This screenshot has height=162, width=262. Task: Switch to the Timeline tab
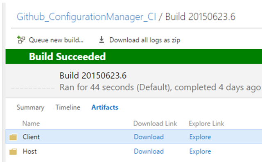pos(68,107)
